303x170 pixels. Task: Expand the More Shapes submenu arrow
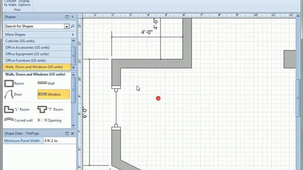pos(73,34)
